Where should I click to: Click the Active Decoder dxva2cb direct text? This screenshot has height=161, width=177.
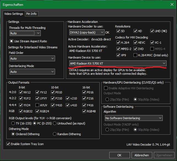click(89, 39)
